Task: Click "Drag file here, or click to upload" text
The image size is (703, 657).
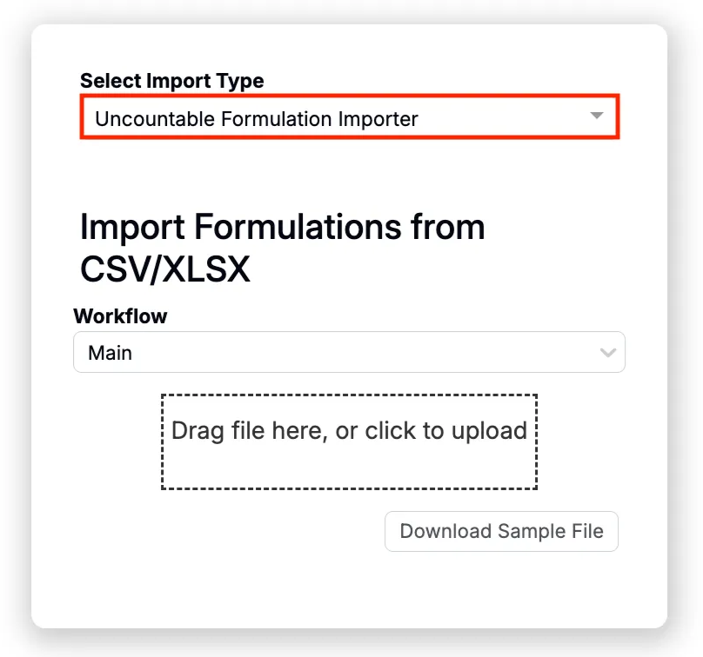Action: pyautogui.click(x=349, y=431)
